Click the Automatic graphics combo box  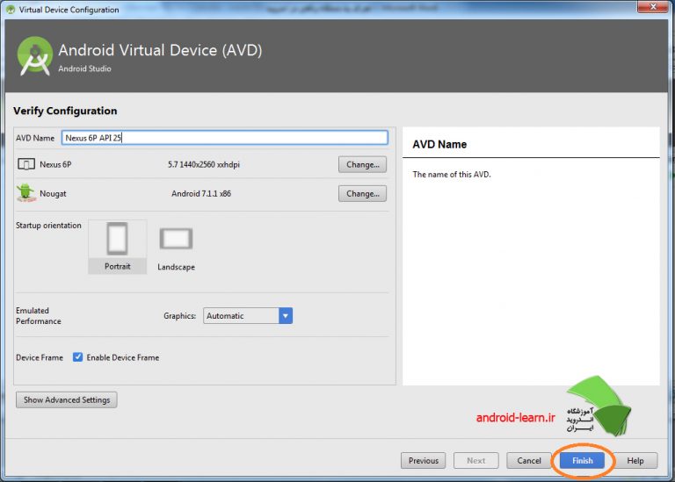point(241,316)
